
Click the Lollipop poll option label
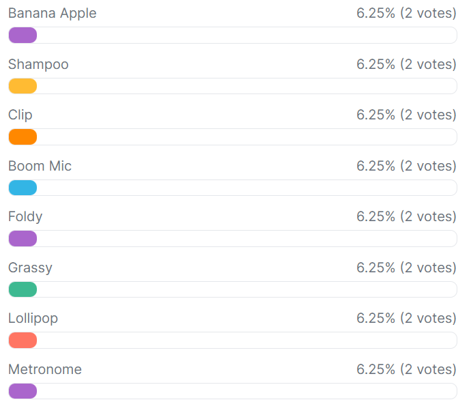33,318
